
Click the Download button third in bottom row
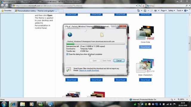(x=121, y=80)
